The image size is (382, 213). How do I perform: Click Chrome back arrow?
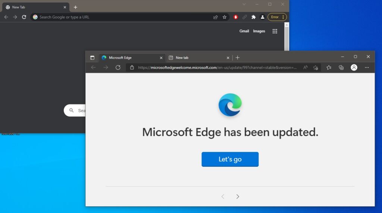(x=6, y=17)
